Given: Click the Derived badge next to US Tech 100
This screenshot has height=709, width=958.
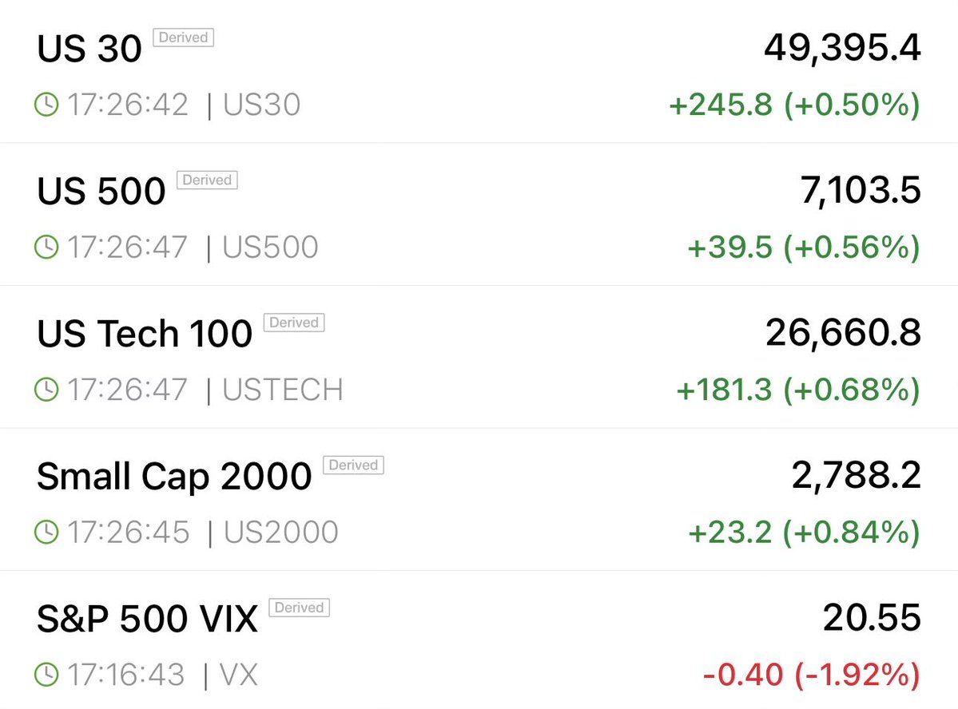Looking at the screenshot, I should tap(294, 323).
